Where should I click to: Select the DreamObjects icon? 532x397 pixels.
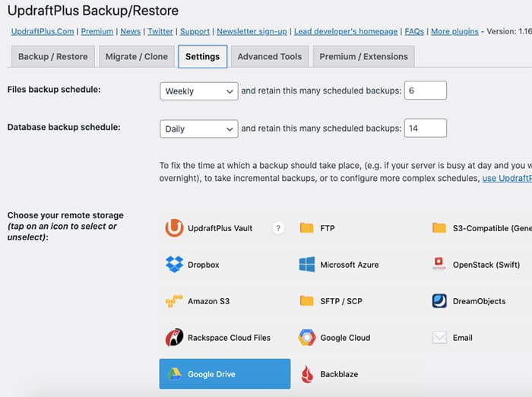439,301
